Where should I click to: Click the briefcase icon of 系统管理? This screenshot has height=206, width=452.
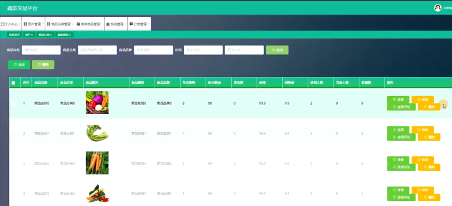tap(108, 24)
